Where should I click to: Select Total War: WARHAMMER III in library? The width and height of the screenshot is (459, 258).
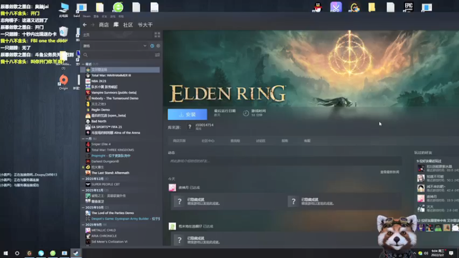[x=111, y=76]
